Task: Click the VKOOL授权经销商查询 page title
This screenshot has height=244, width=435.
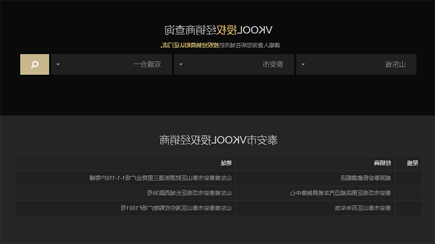Action: point(219,30)
